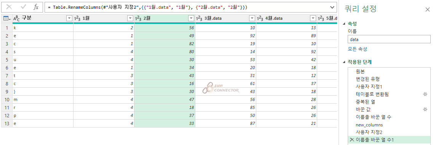433x145 pixels.
Task: Click 2월 value 56 in row 1
Action: coord(165,28)
